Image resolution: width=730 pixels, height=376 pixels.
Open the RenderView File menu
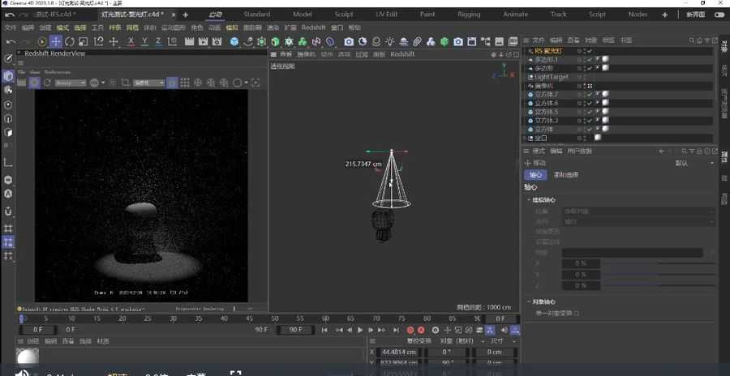pos(21,72)
